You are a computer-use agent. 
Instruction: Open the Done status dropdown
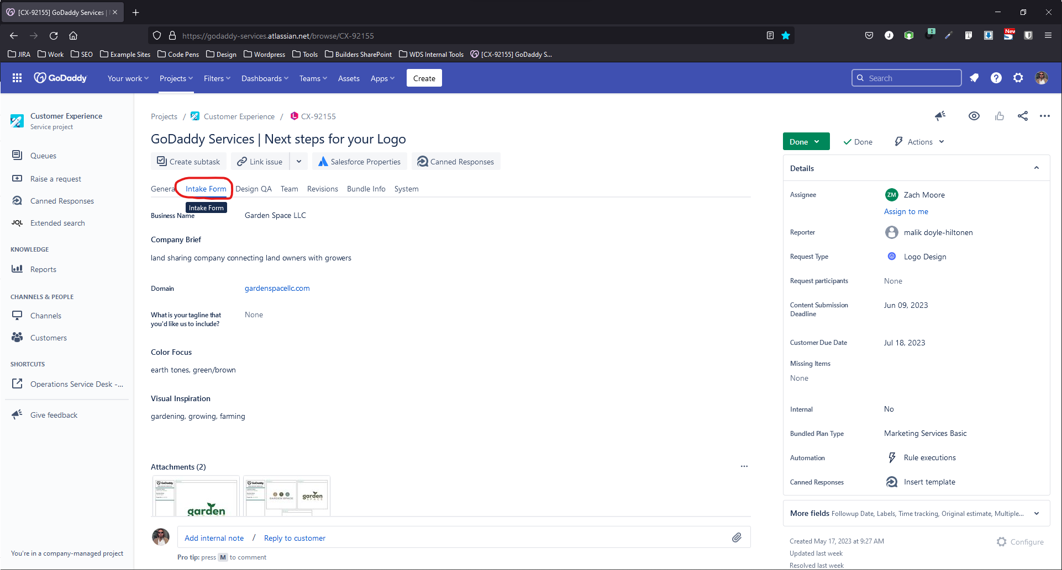806,142
